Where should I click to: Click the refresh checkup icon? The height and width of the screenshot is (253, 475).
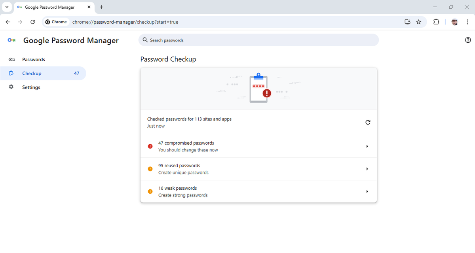pos(368,123)
